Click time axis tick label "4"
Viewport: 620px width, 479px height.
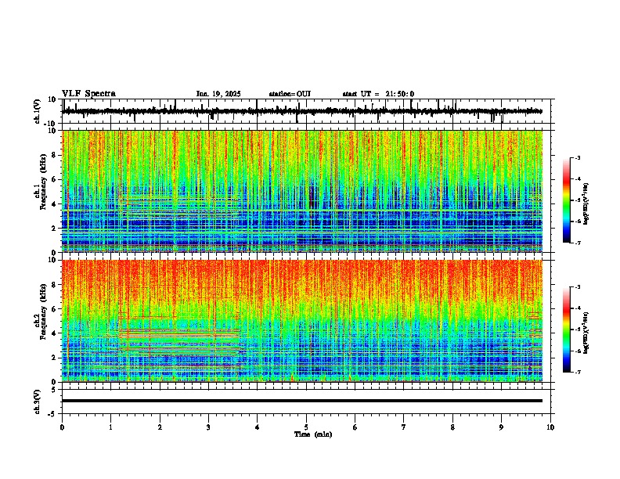(258, 427)
